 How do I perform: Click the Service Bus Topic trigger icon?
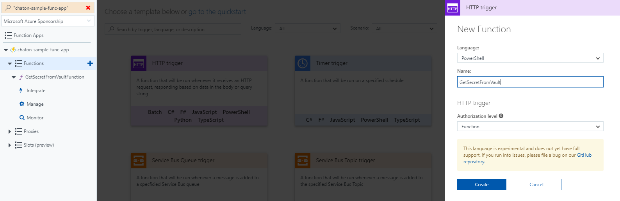click(x=303, y=161)
